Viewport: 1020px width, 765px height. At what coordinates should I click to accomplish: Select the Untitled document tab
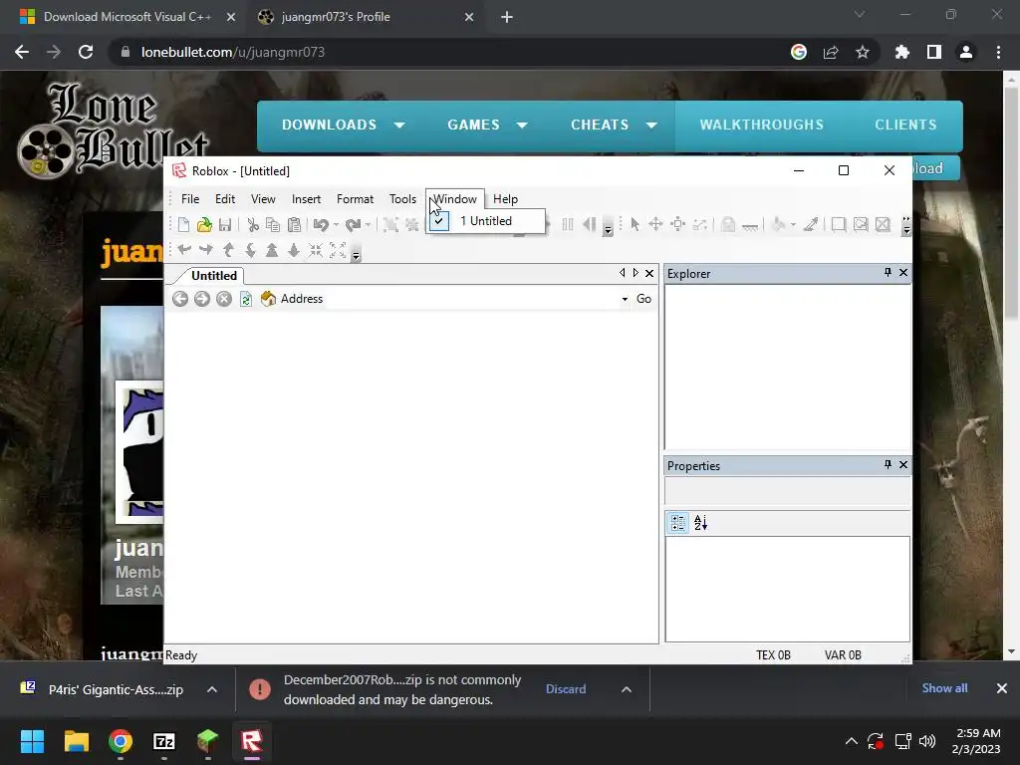coord(213,276)
